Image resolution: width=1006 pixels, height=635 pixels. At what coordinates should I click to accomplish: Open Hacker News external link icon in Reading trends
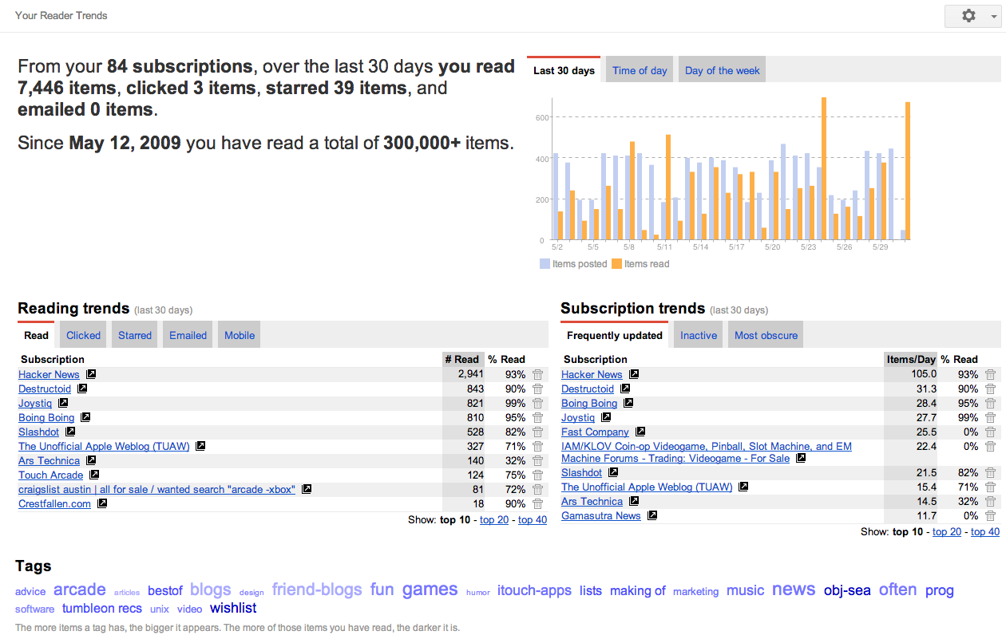(91, 374)
